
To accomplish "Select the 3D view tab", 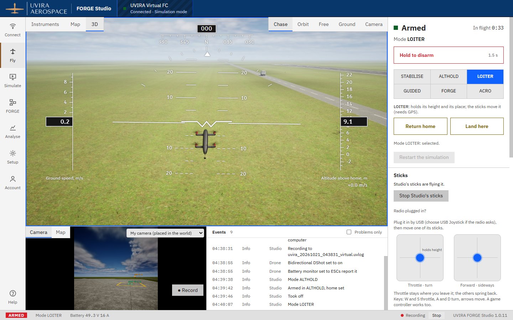I will (x=95, y=24).
